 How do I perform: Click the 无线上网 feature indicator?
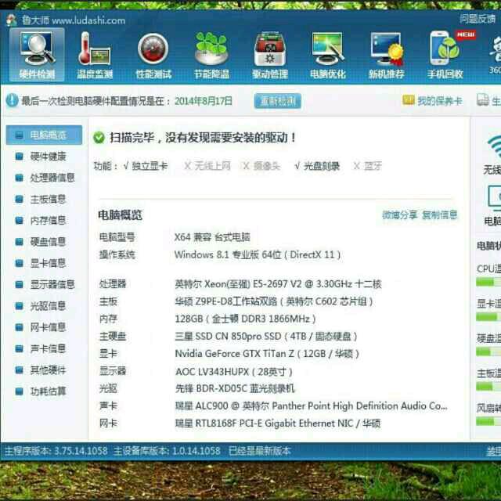(207, 166)
